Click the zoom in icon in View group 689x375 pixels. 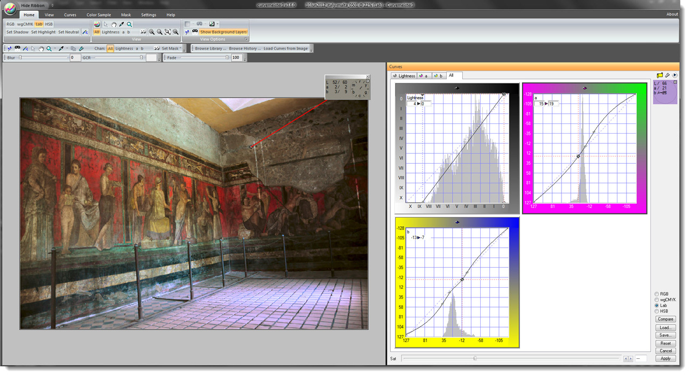click(152, 32)
